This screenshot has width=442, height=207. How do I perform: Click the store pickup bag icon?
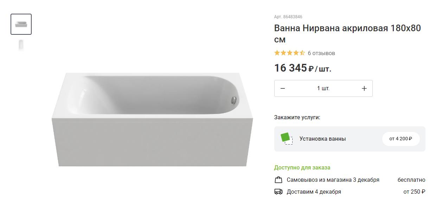[278, 180]
